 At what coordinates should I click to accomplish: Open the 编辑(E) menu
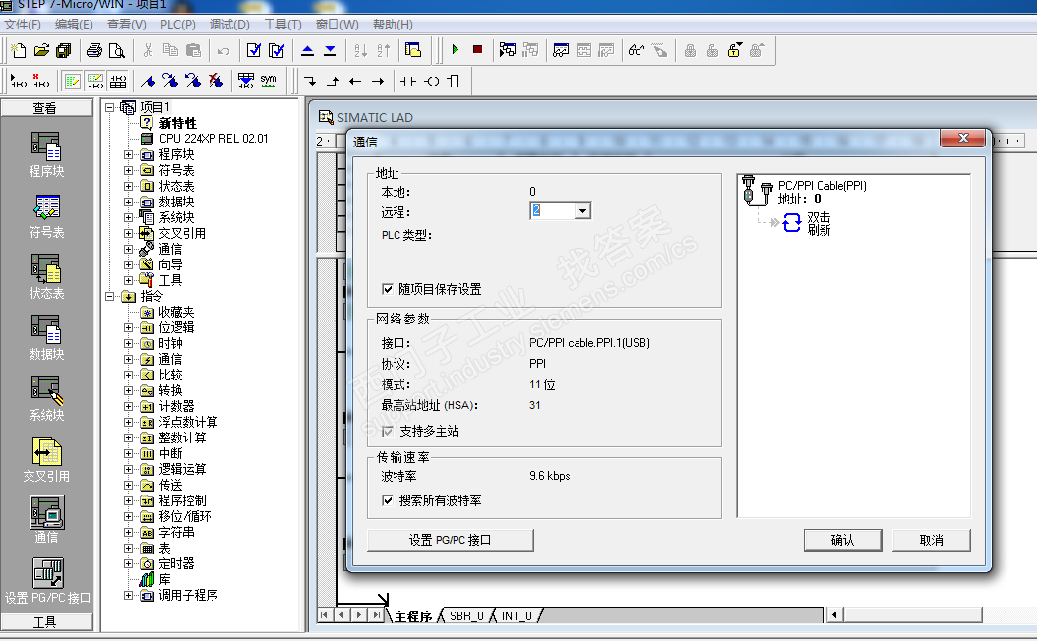pyautogui.click(x=74, y=25)
